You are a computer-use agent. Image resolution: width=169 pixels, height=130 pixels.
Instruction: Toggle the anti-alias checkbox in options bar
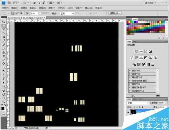[x=40, y=13]
